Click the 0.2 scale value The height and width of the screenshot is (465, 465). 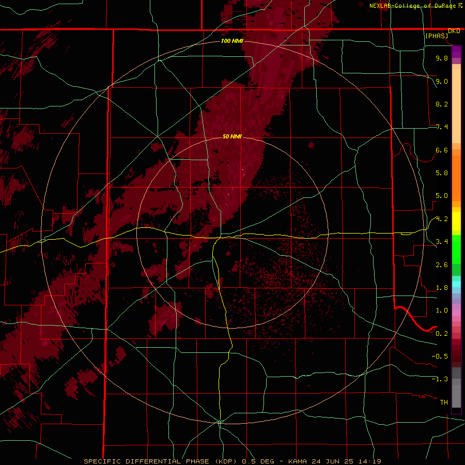(x=442, y=334)
